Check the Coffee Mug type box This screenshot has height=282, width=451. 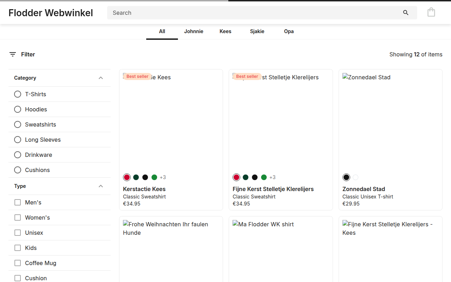18,263
